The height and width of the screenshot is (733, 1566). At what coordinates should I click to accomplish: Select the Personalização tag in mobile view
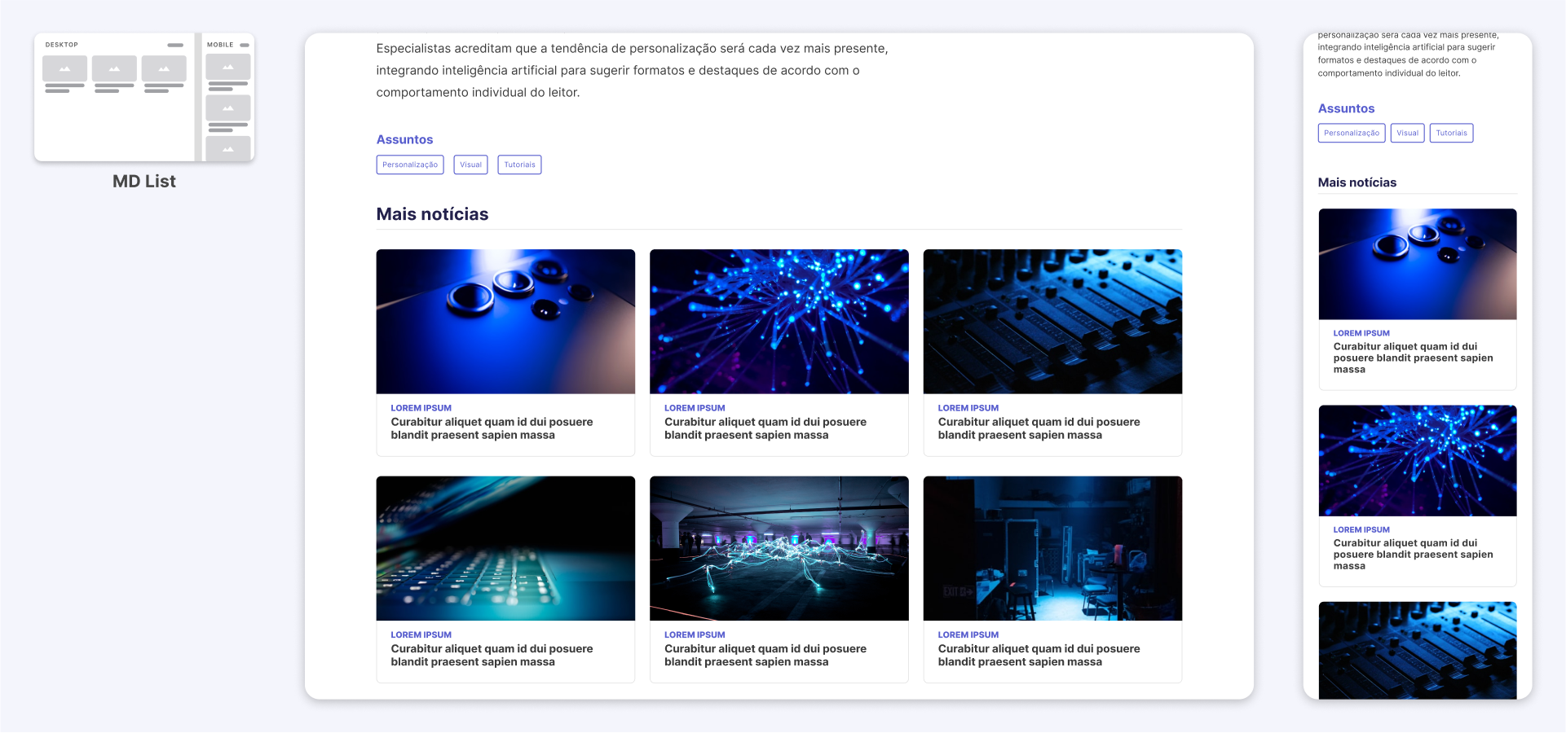click(x=1352, y=133)
